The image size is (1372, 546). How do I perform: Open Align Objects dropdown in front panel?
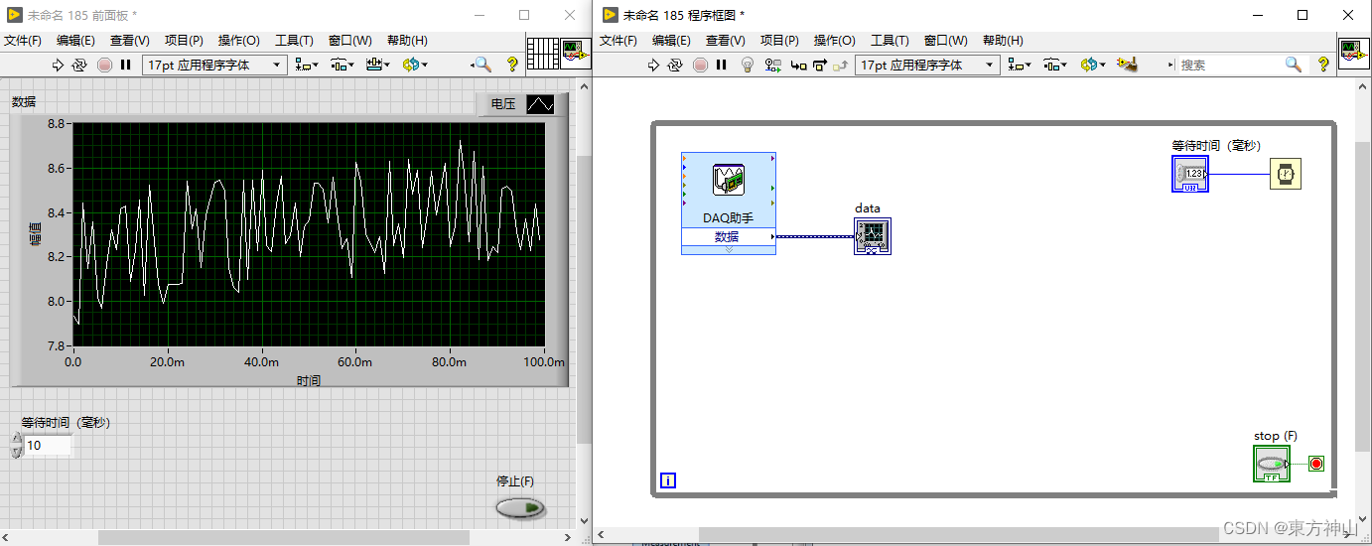coord(306,65)
